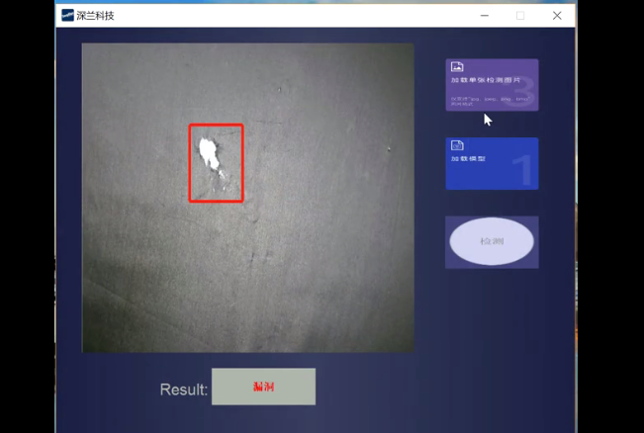
Task: Click the Result: label
Action: pos(184,390)
